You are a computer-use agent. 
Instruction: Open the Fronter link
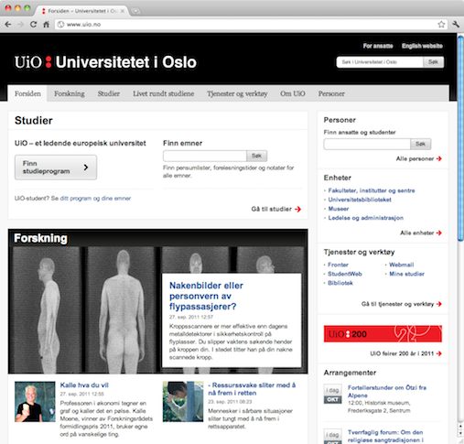pos(338,265)
